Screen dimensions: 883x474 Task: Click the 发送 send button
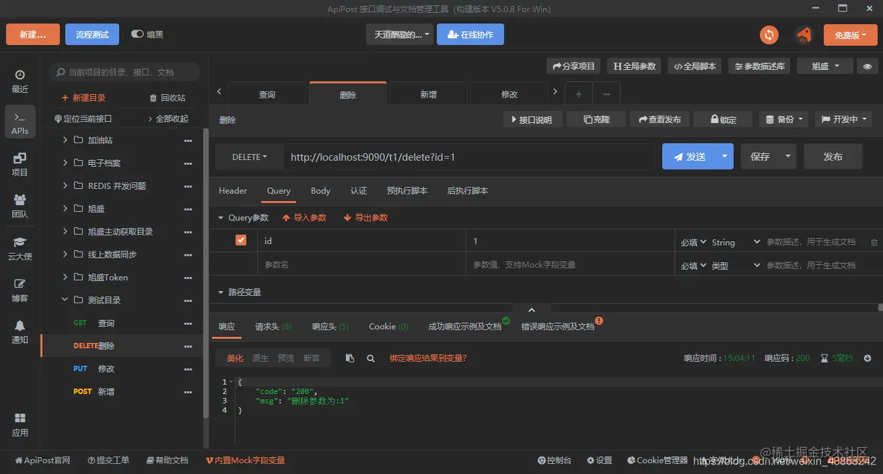[689, 156]
